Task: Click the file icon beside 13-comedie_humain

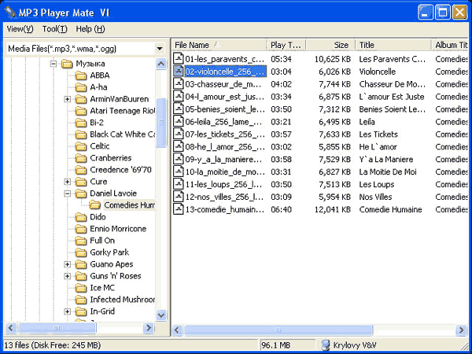Action: pyautogui.click(x=179, y=209)
